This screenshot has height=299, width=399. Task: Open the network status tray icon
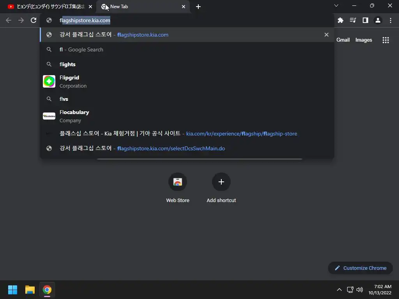coord(350,290)
